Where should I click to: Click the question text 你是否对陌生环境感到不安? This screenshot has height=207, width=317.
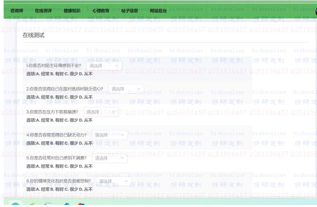54,66
